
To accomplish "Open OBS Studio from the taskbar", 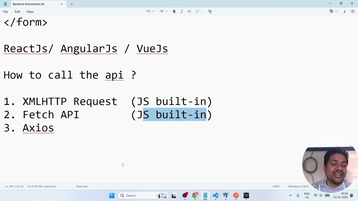I will pos(185,195).
